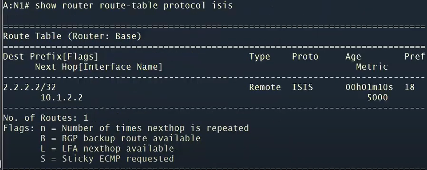The image size is (427, 170).
Task: Click the 'Age' column header
Action: 353,57
